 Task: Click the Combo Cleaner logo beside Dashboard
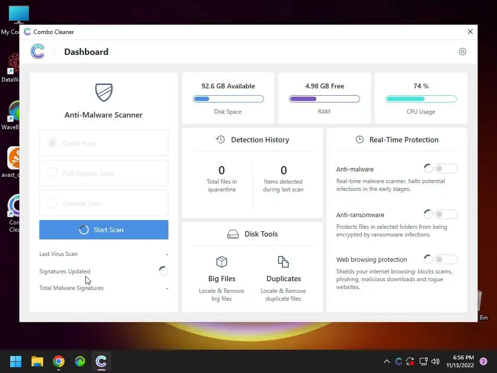pyautogui.click(x=37, y=51)
